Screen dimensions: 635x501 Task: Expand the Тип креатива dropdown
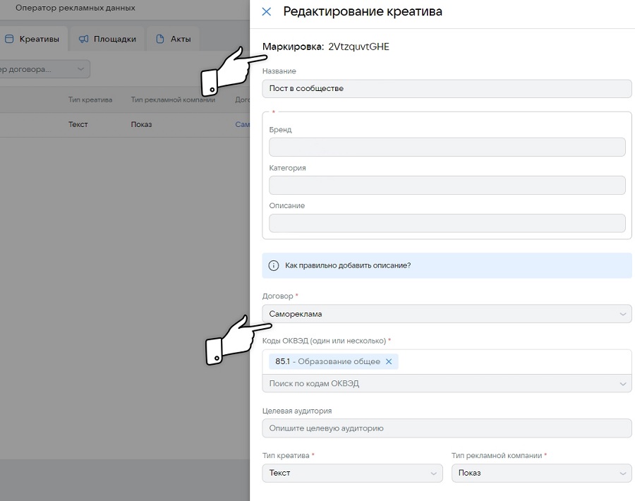[433, 473]
